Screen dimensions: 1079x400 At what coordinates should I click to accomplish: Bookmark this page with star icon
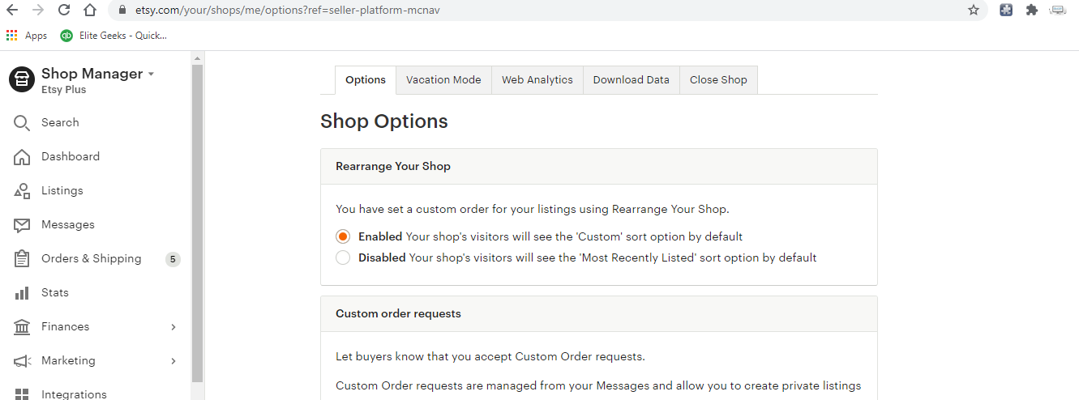point(973,11)
